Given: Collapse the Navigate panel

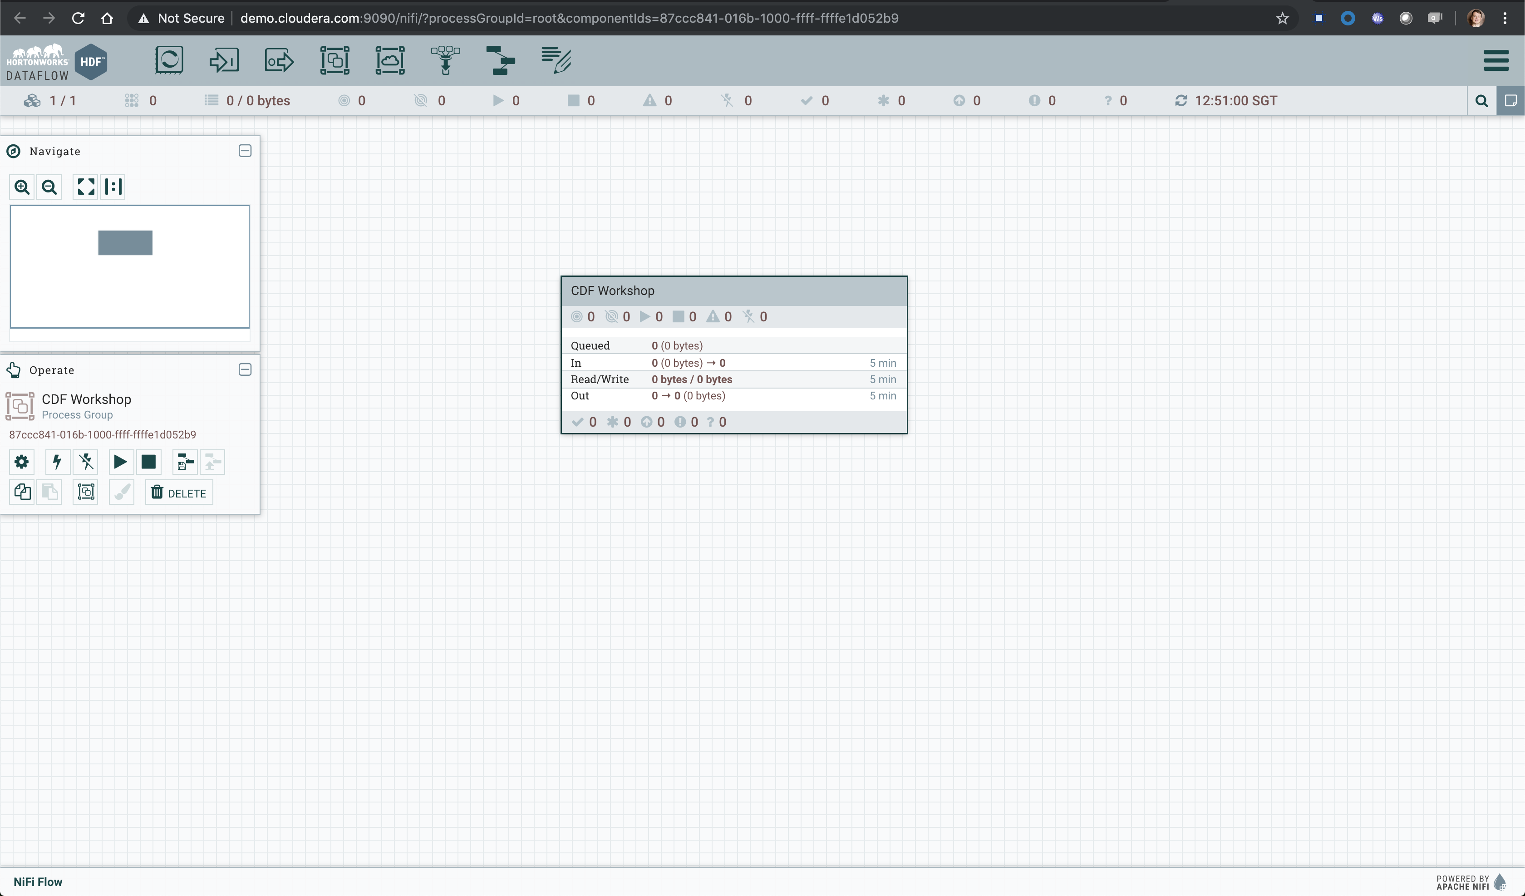Looking at the screenshot, I should 245,151.
